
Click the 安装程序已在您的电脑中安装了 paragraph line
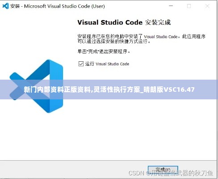[141, 36]
